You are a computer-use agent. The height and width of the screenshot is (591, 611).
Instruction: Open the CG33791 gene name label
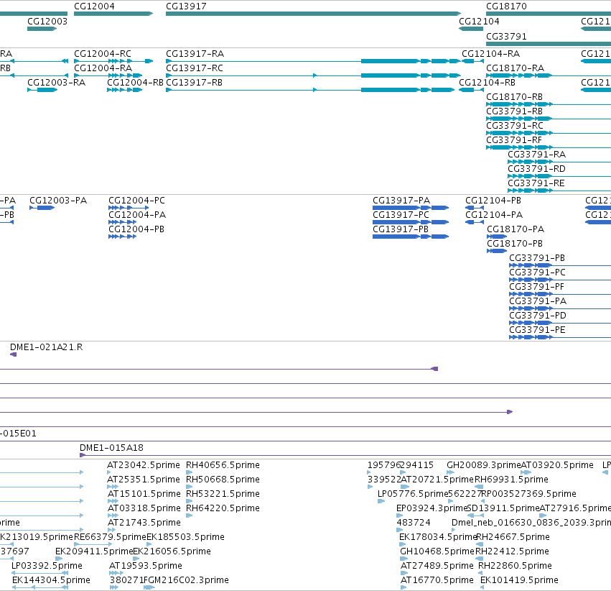pyautogui.click(x=507, y=37)
